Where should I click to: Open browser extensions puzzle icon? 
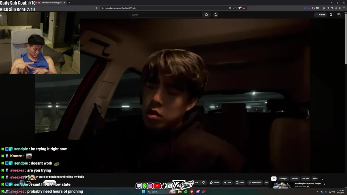pos(313,8)
